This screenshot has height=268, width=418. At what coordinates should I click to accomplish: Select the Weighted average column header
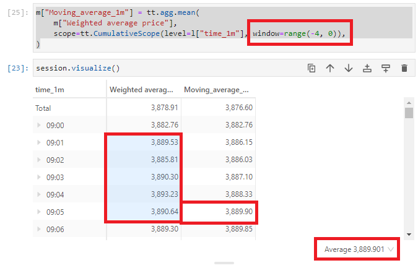(x=141, y=90)
